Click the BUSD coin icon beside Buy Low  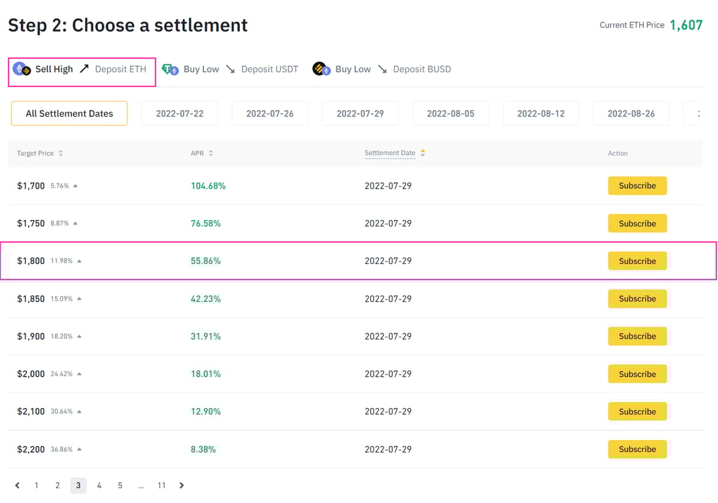pos(321,69)
